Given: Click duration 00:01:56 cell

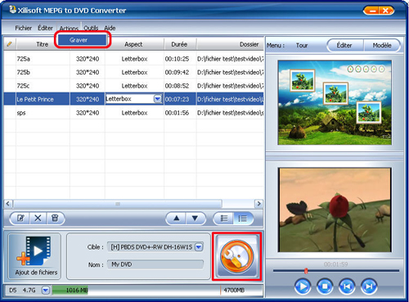Looking at the screenshot, I should (x=177, y=113).
